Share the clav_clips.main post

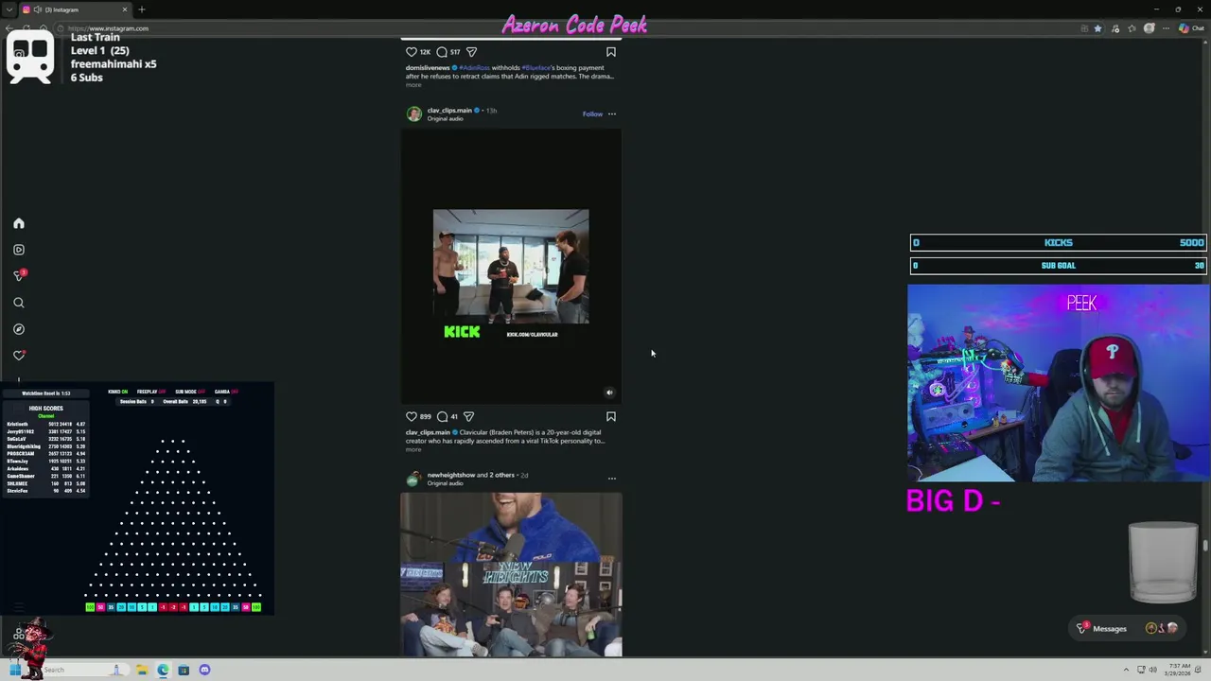(x=468, y=416)
